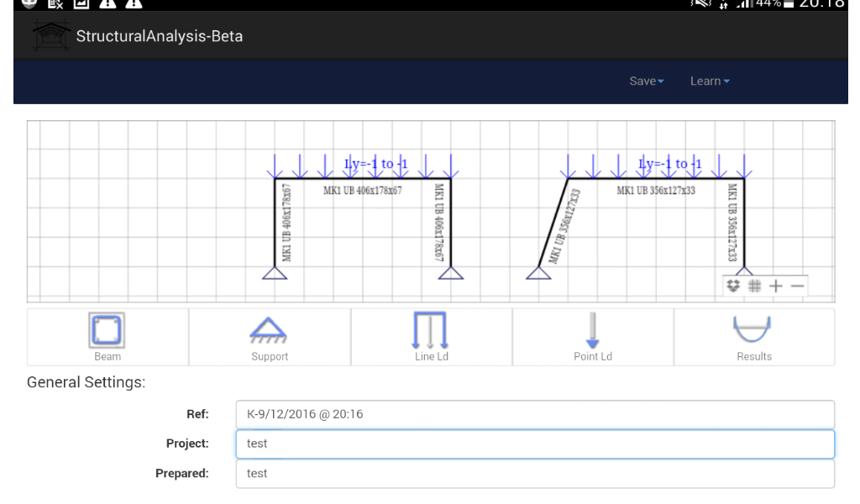The height and width of the screenshot is (504, 860).
Task: Focus the Prepared input field
Action: point(535,473)
